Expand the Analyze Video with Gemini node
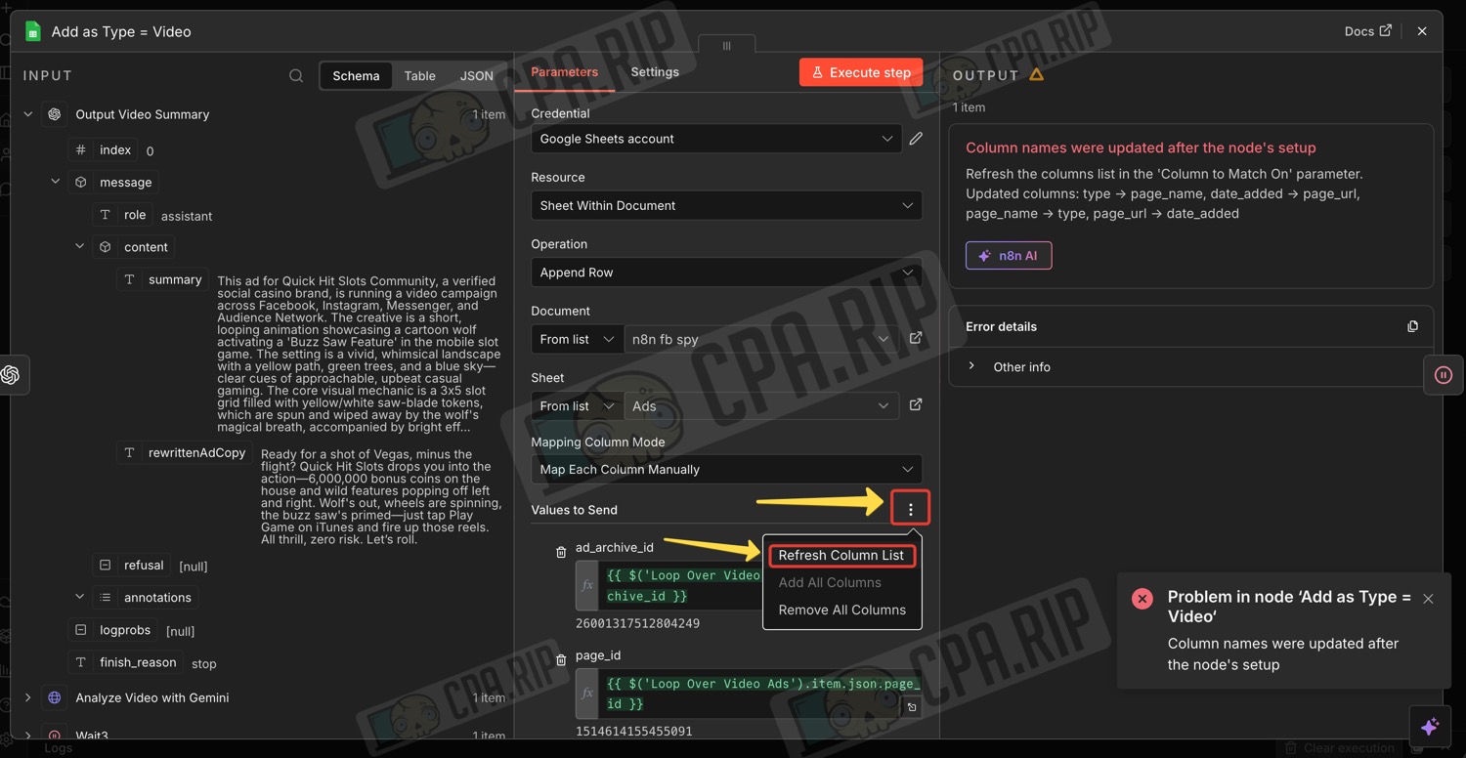Screen dimensions: 1466x758 pos(28,697)
